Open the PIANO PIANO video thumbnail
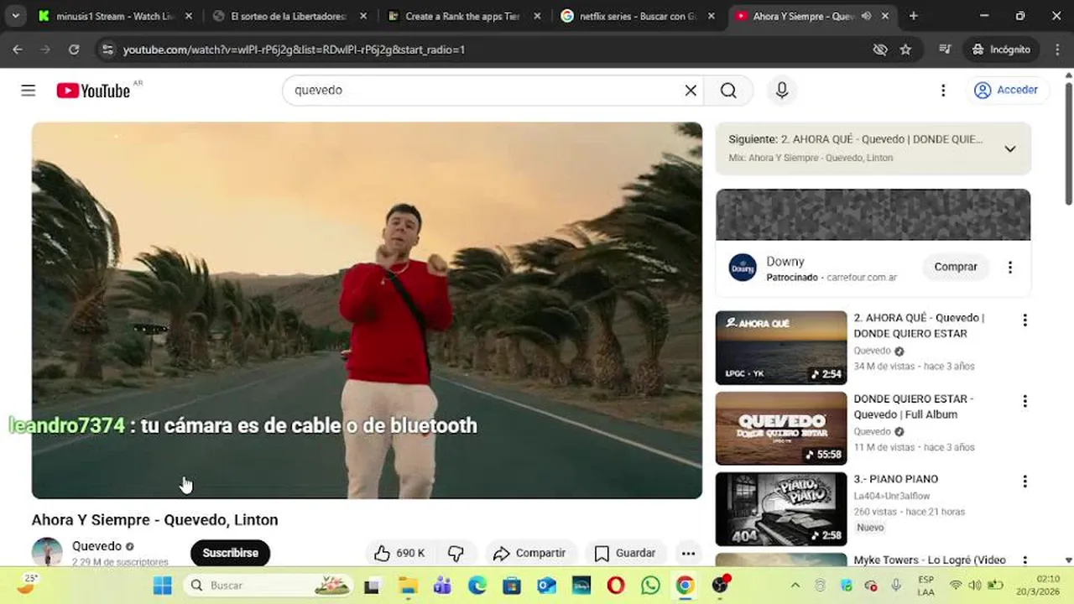 pos(781,508)
